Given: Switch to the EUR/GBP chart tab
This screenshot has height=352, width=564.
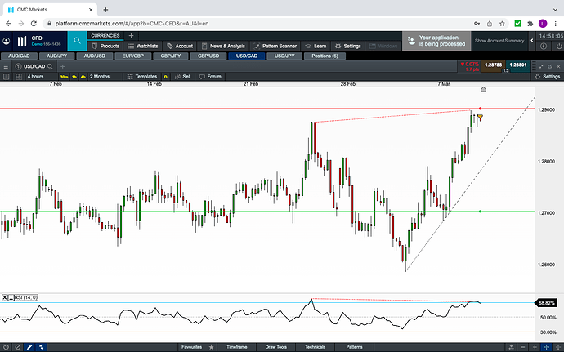Looking at the screenshot, I should pyautogui.click(x=132, y=56).
